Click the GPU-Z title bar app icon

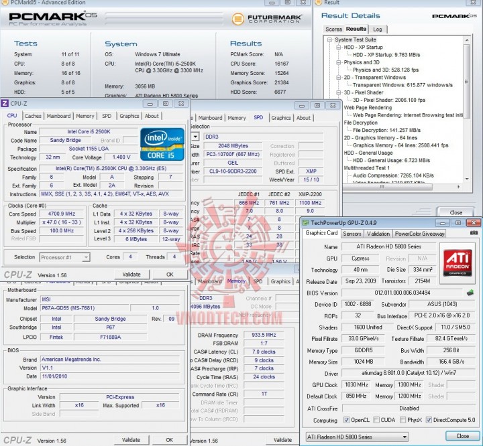(305, 223)
